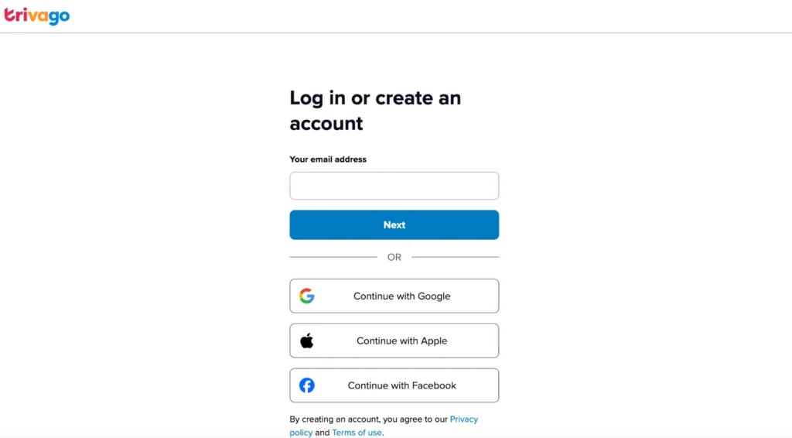This screenshot has width=792, height=438.
Task: Open the Terms of use link
Action: [357, 433]
